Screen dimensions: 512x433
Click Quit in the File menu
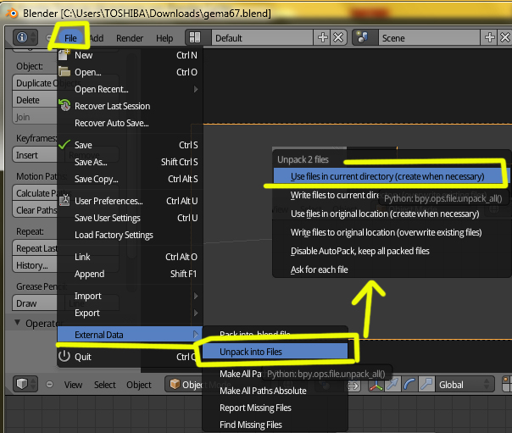coord(130,357)
